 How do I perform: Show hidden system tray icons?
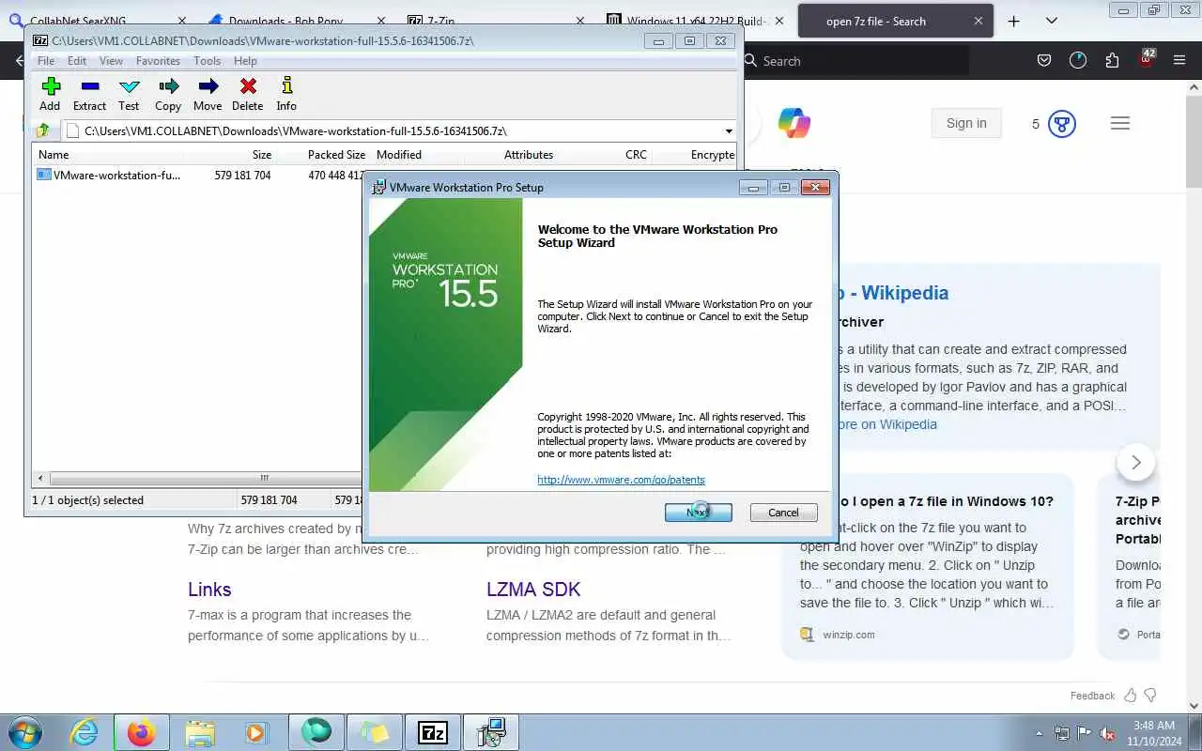point(1039,733)
